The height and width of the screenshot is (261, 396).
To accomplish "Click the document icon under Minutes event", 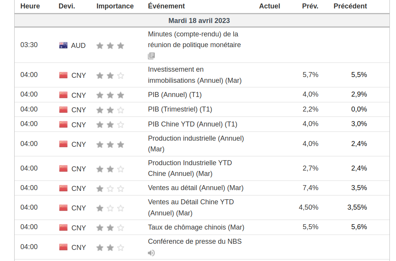I will 151,56.
